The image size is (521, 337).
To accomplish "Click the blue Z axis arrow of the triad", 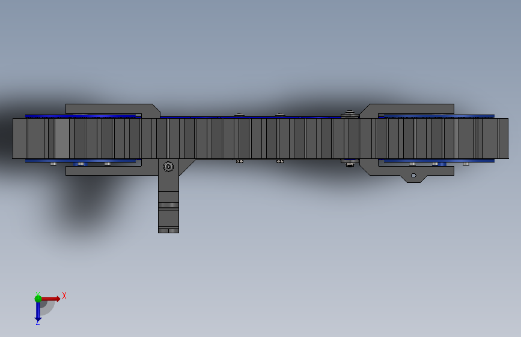I will click(38, 312).
